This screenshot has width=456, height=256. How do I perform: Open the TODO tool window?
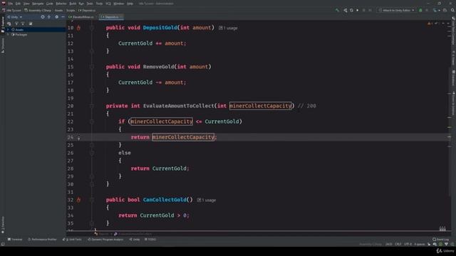click(x=150, y=240)
